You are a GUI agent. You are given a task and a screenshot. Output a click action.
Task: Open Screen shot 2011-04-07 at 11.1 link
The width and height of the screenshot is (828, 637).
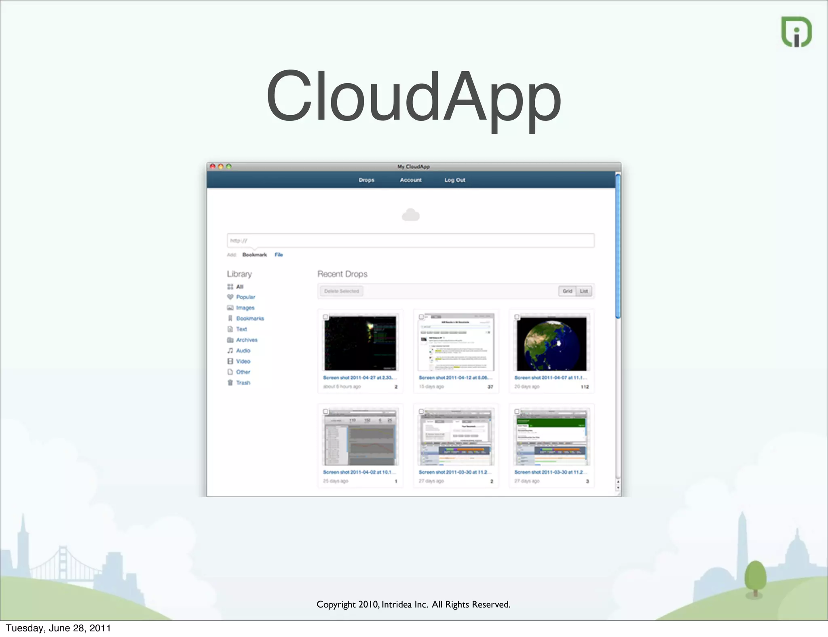tap(551, 378)
